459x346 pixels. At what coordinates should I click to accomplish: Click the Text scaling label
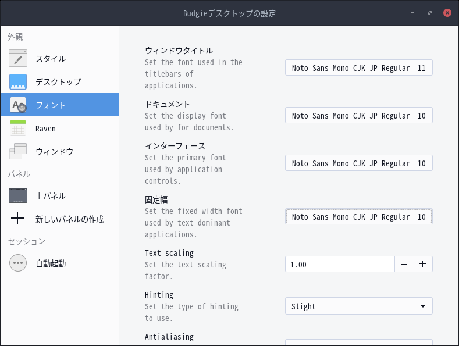tap(169, 253)
